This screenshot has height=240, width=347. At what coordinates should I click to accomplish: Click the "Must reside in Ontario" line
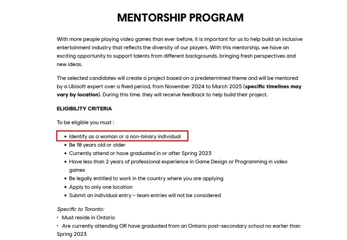pyautogui.click(x=88, y=218)
